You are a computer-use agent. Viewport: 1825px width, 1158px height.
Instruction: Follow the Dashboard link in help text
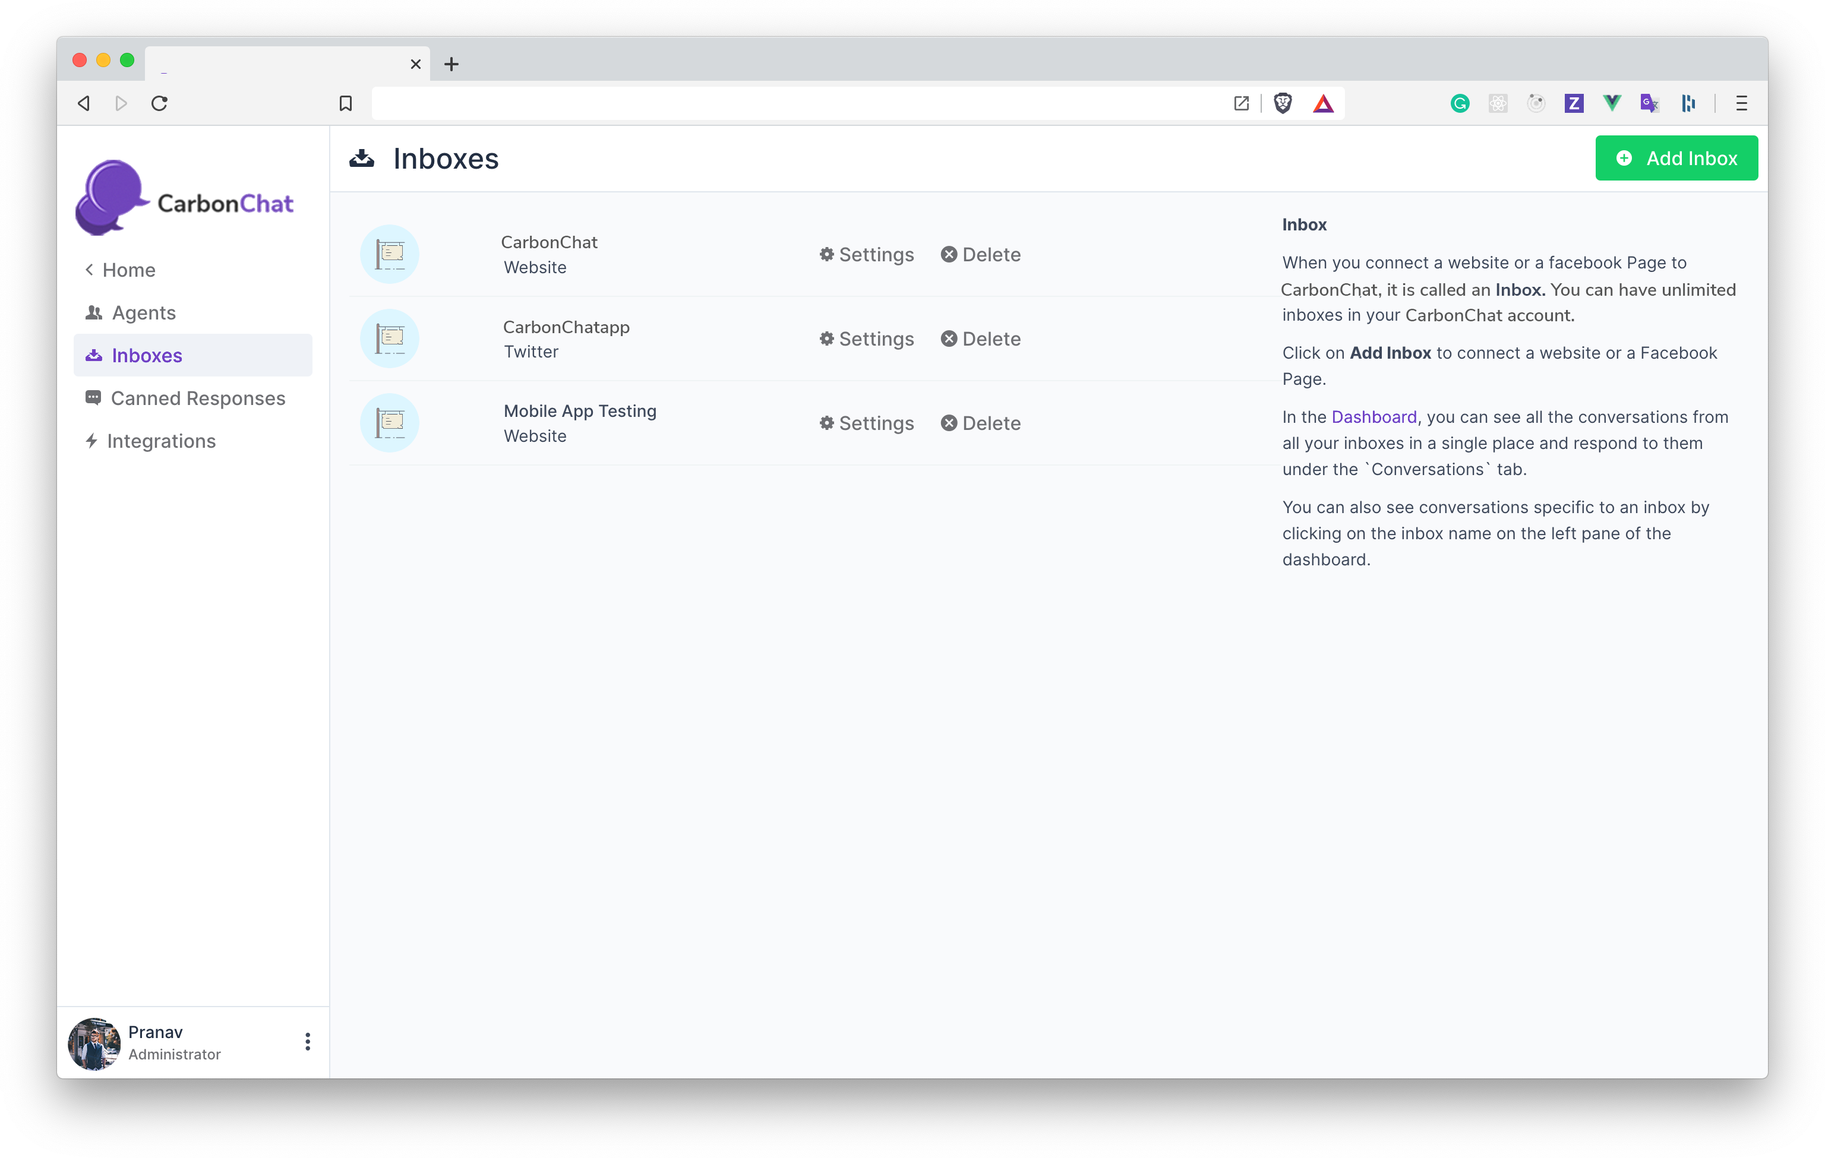coord(1374,416)
